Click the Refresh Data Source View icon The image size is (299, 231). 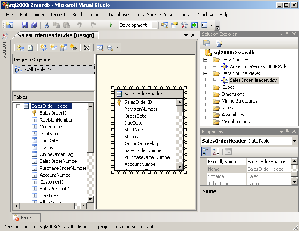pyautogui.click(x=31, y=47)
